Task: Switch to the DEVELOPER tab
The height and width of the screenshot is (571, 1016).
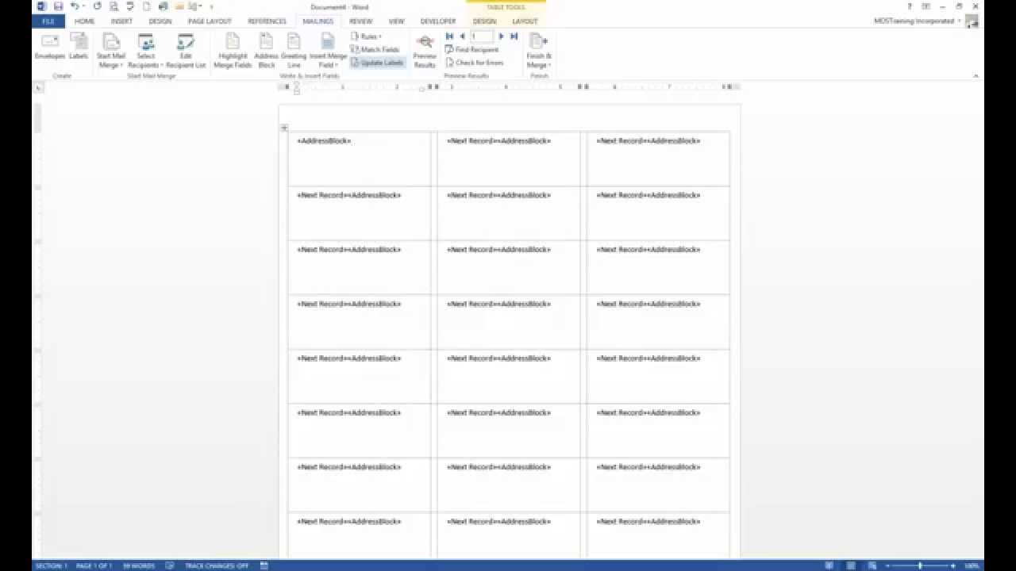Action: tap(438, 21)
